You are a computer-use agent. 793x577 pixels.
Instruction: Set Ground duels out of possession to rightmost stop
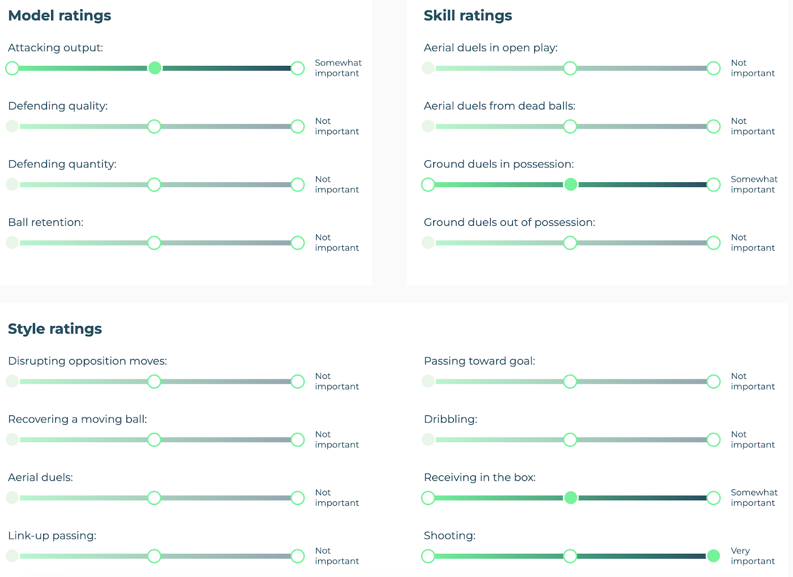click(713, 243)
